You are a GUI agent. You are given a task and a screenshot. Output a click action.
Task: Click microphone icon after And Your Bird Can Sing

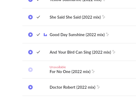tap(114, 52)
